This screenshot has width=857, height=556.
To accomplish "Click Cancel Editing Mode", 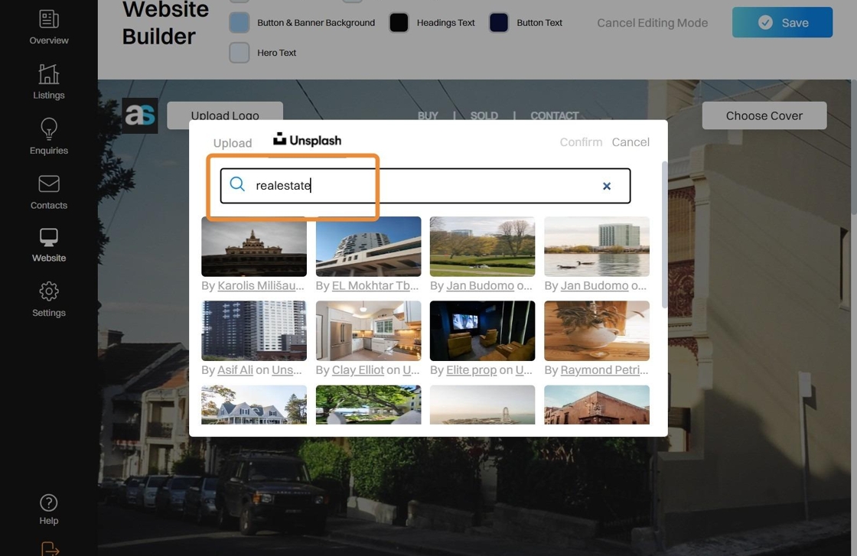I will pyautogui.click(x=652, y=23).
